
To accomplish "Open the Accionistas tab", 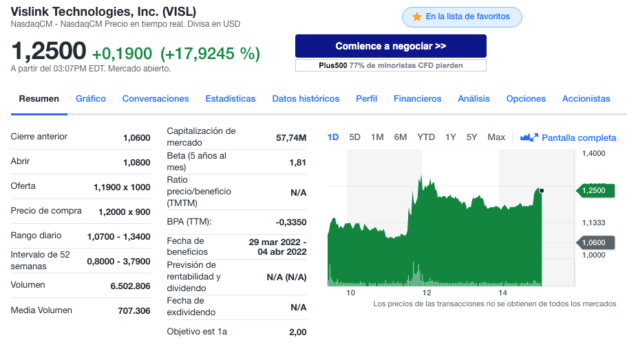I will coord(586,99).
